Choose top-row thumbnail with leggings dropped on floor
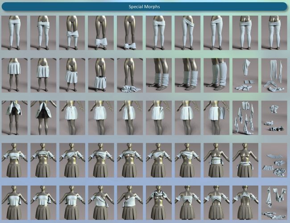The width and height of the screenshot is (290, 223). pos(130,33)
